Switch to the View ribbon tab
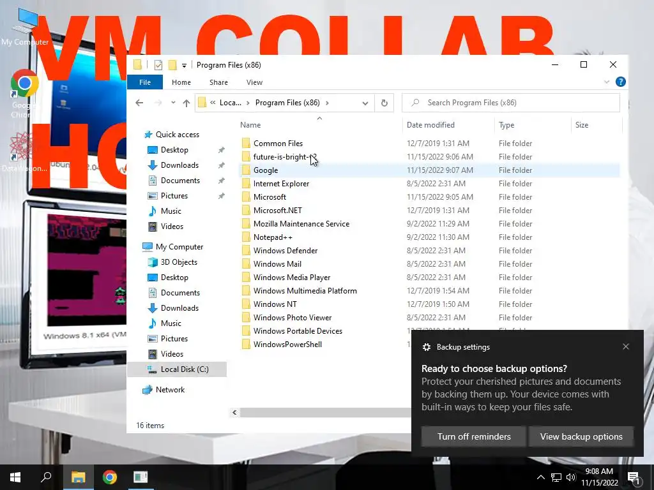654x490 pixels. pos(254,82)
